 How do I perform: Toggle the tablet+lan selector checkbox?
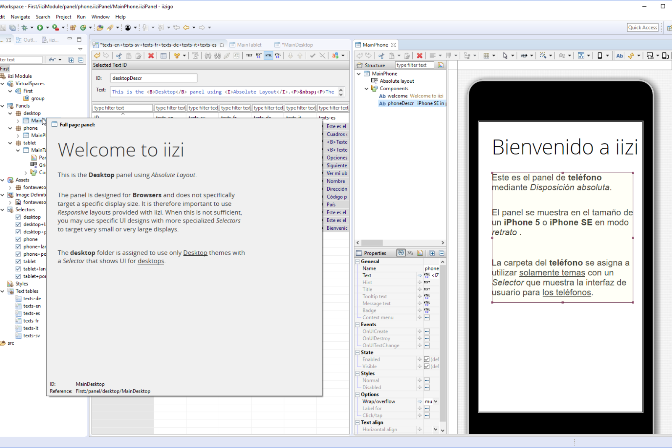[x=18, y=269]
